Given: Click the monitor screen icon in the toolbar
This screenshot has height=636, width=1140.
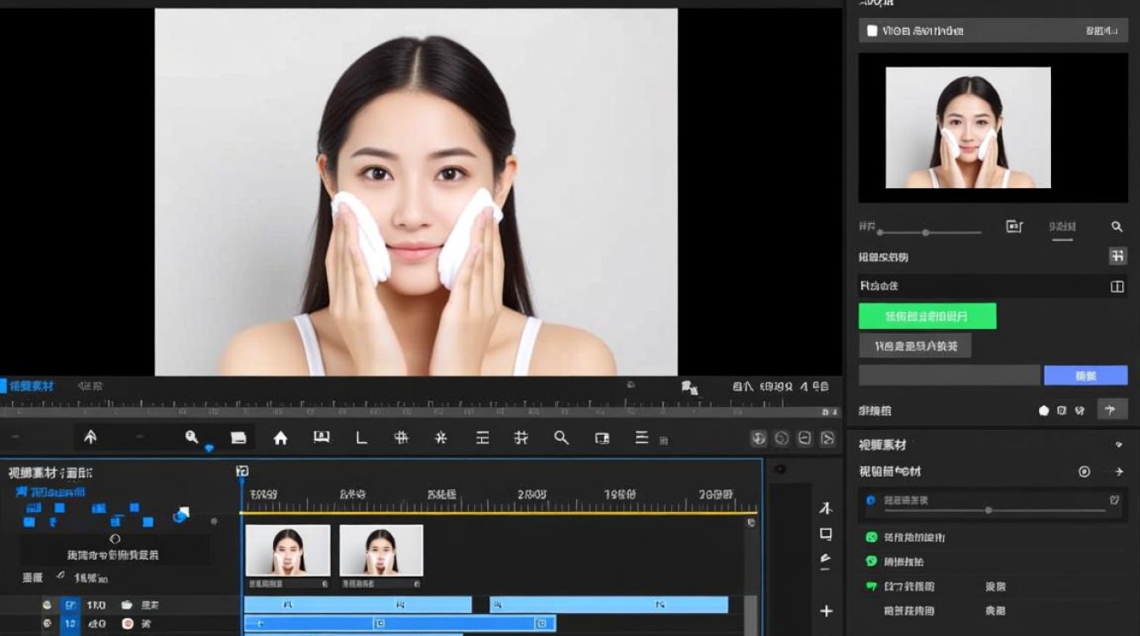Looking at the screenshot, I should (x=321, y=437).
